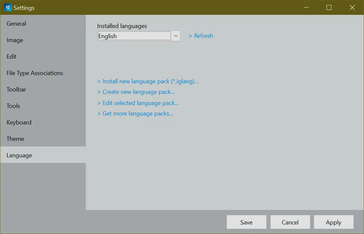Save the settings

coord(247,222)
